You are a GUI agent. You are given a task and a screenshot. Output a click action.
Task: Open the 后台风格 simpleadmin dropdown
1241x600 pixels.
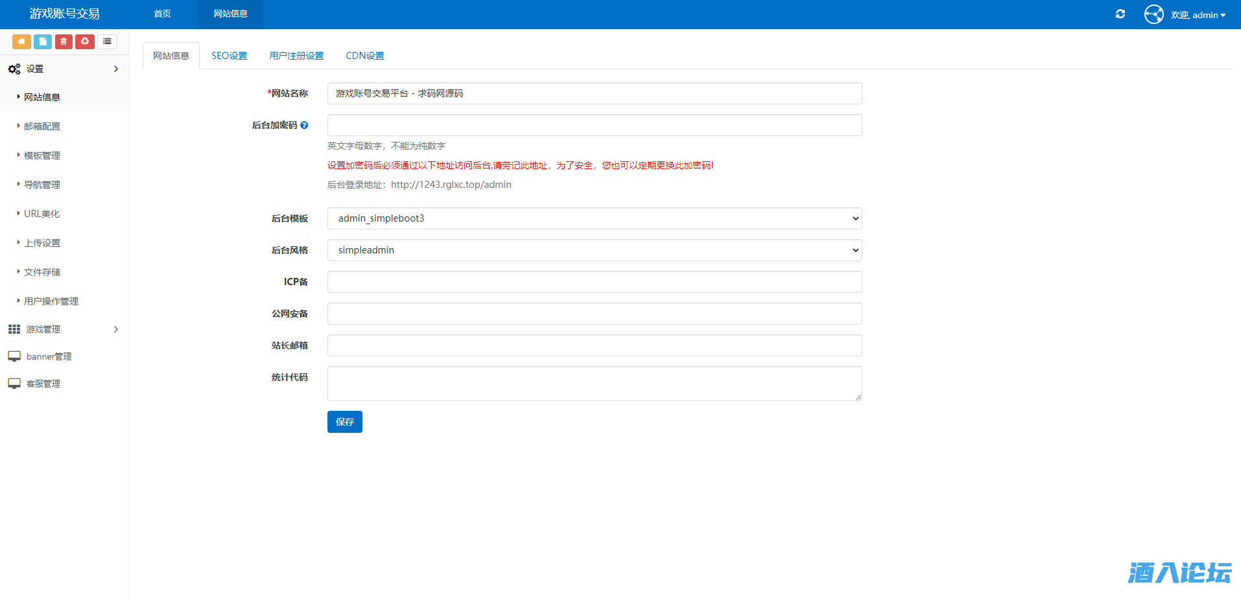tap(594, 250)
